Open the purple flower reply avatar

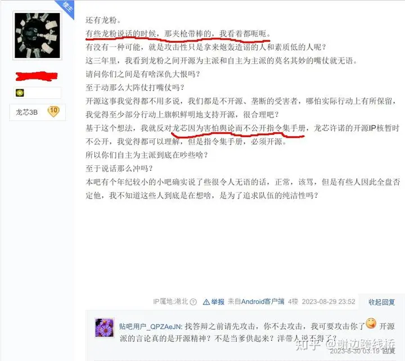coord(105,327)
